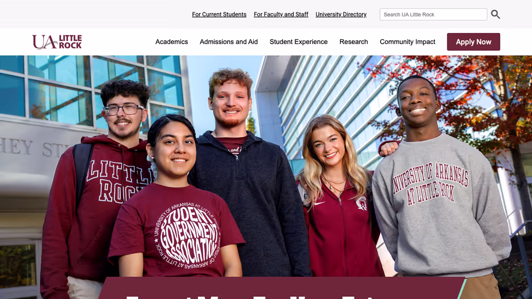Focus the Search UA Little Rock field

(x=433, y=14)
